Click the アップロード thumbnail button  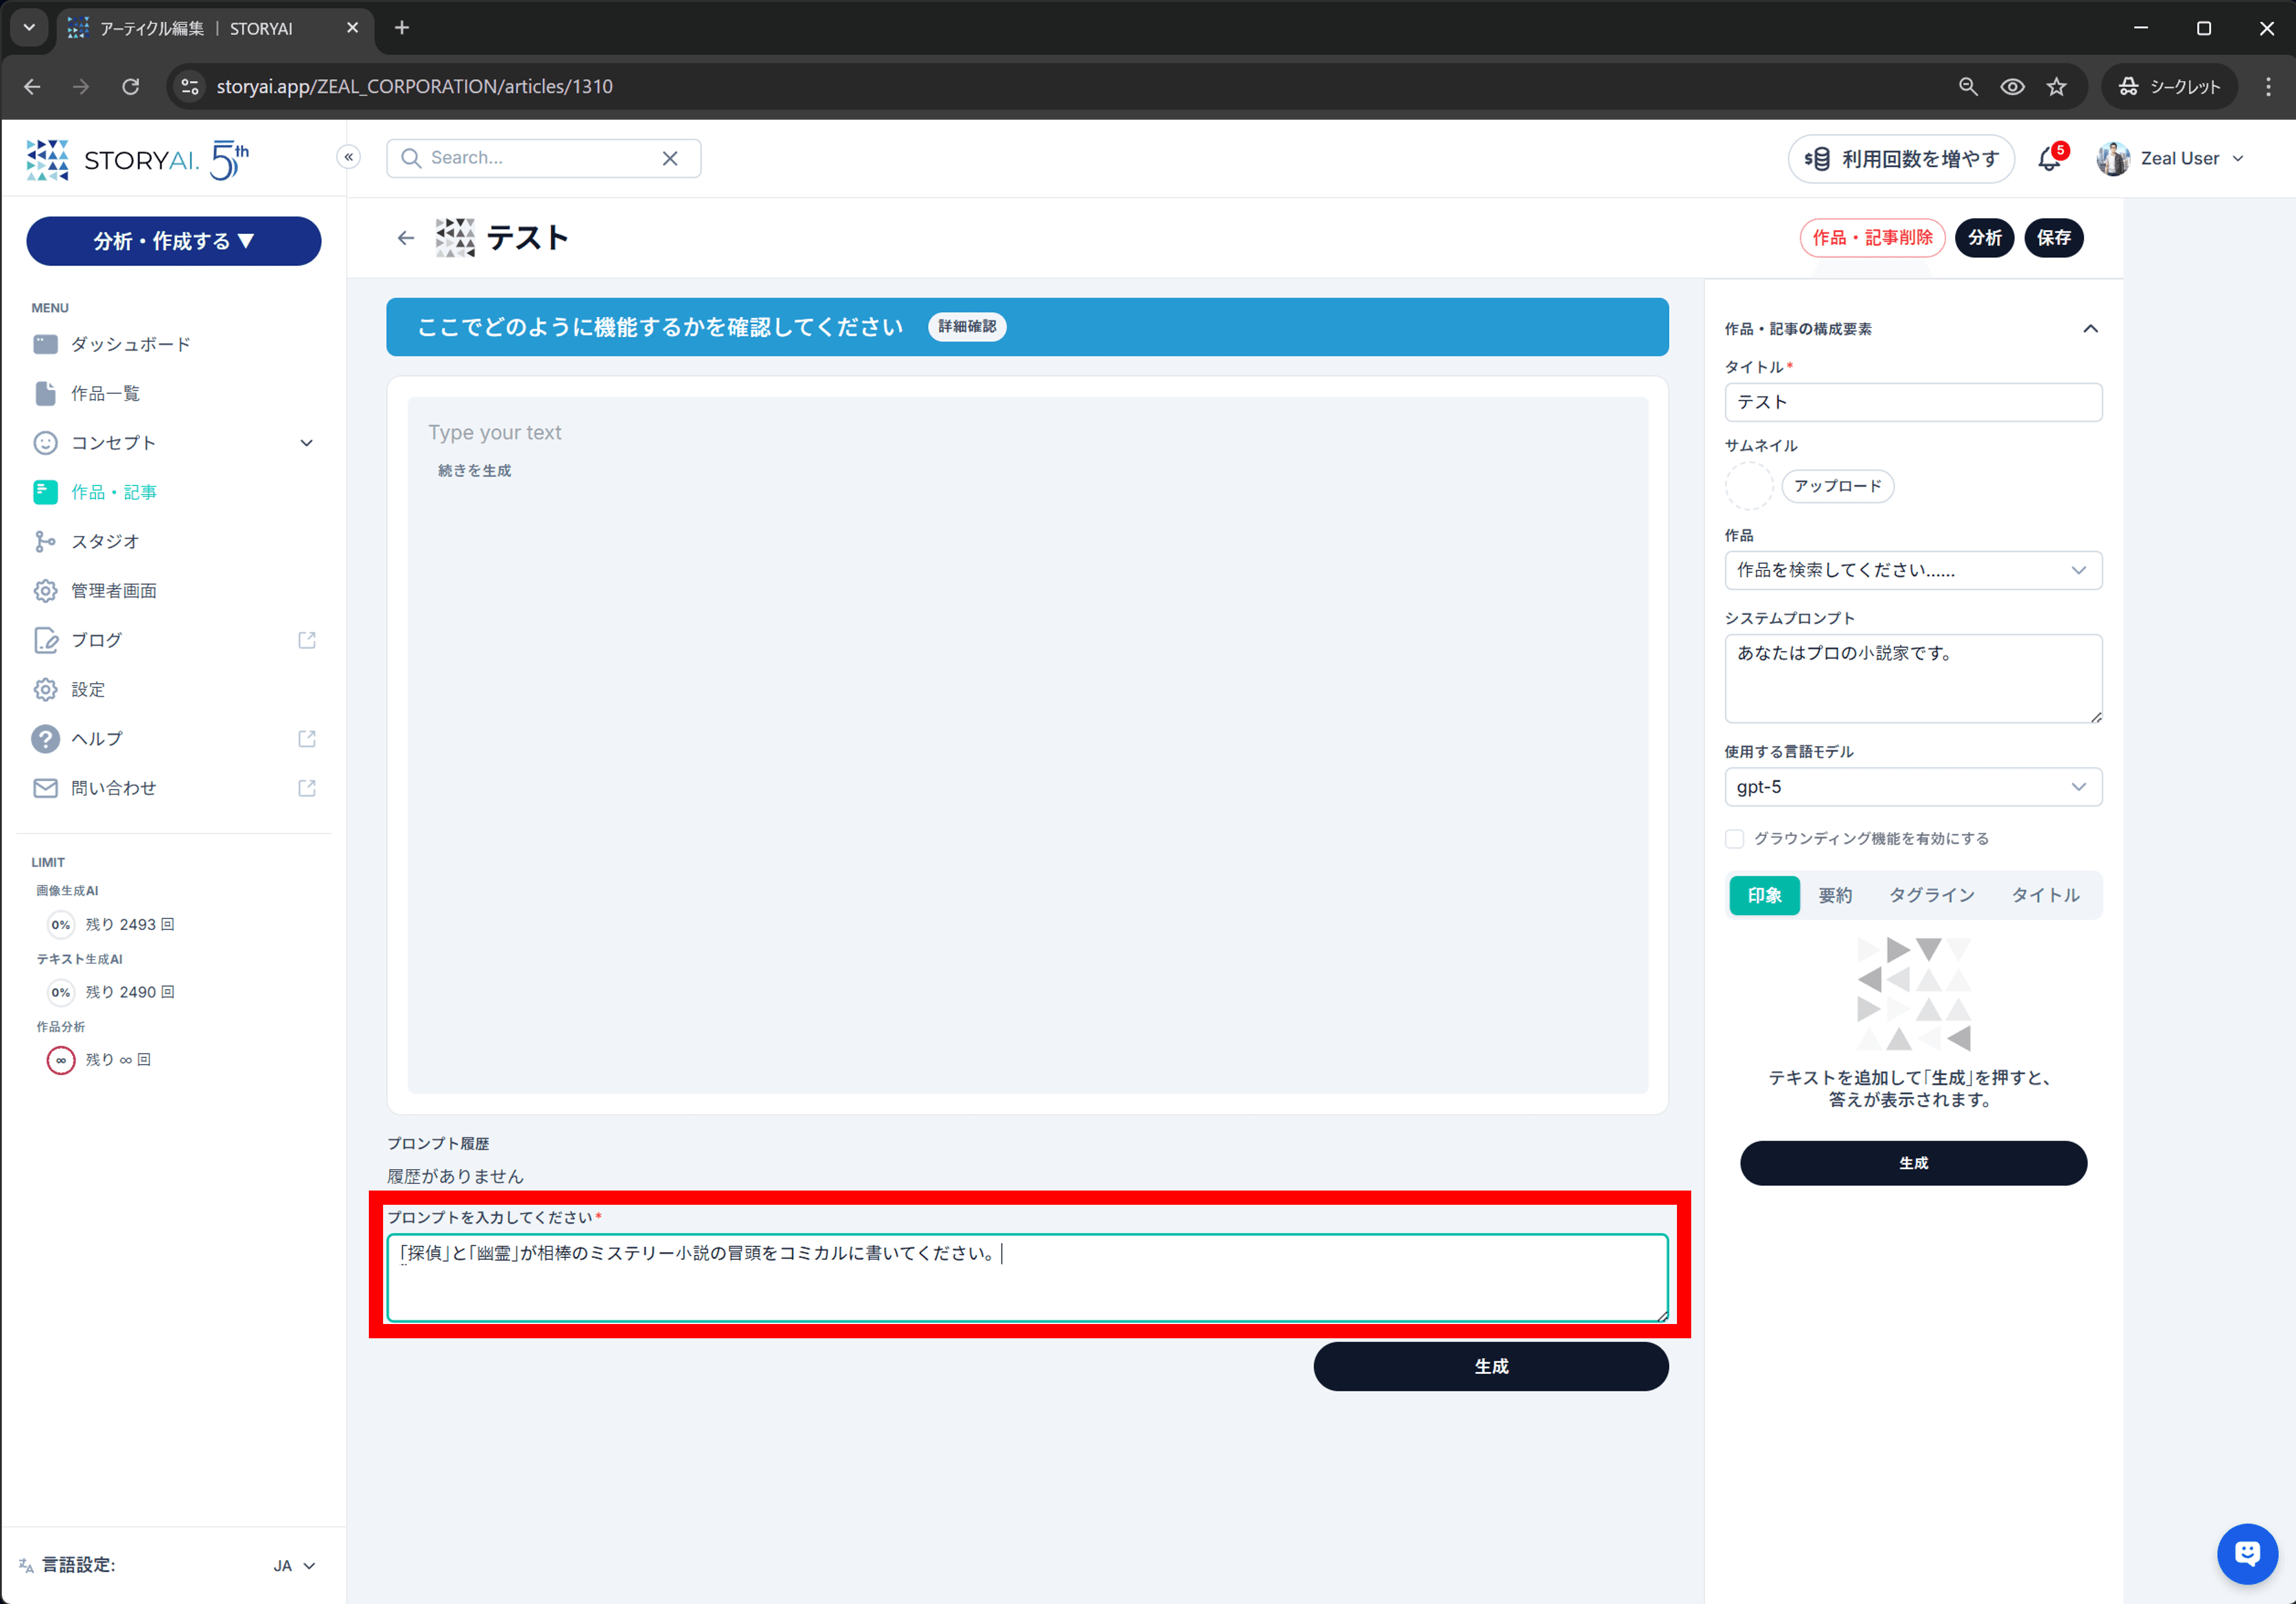(1837, 486)
